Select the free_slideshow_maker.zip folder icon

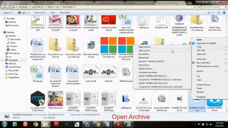point(56,45)
